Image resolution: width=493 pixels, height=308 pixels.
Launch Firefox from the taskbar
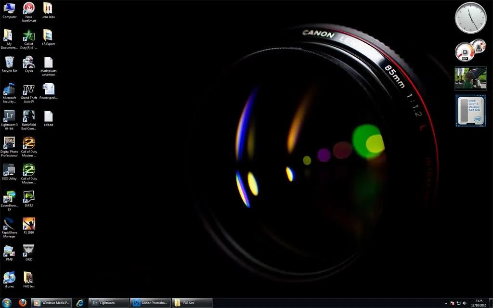click(x=23, y=303)
